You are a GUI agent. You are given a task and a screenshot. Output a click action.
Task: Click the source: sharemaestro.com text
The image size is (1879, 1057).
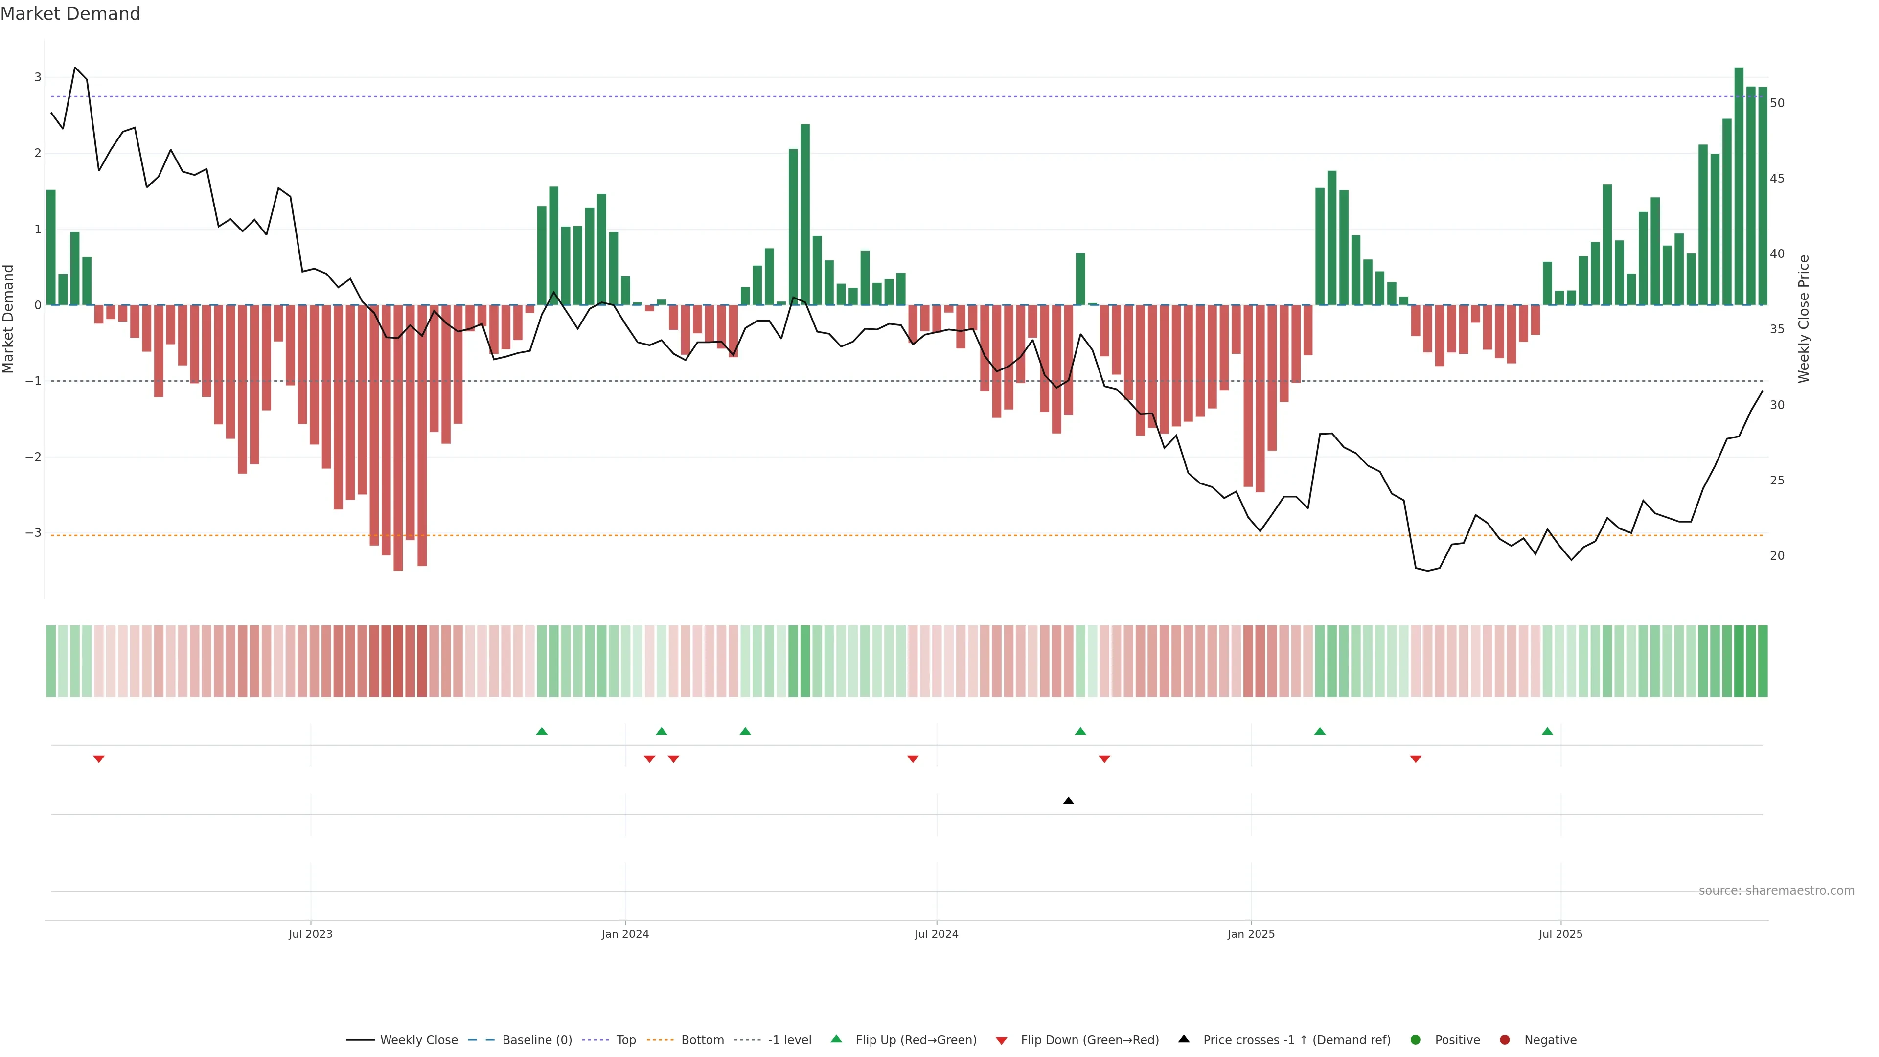pos(1776,891)
